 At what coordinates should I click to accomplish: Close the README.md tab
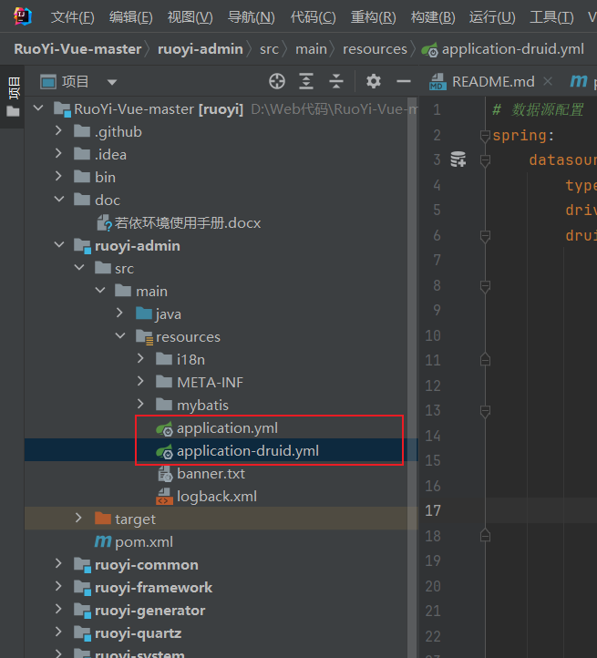click(x=548, y=81)
